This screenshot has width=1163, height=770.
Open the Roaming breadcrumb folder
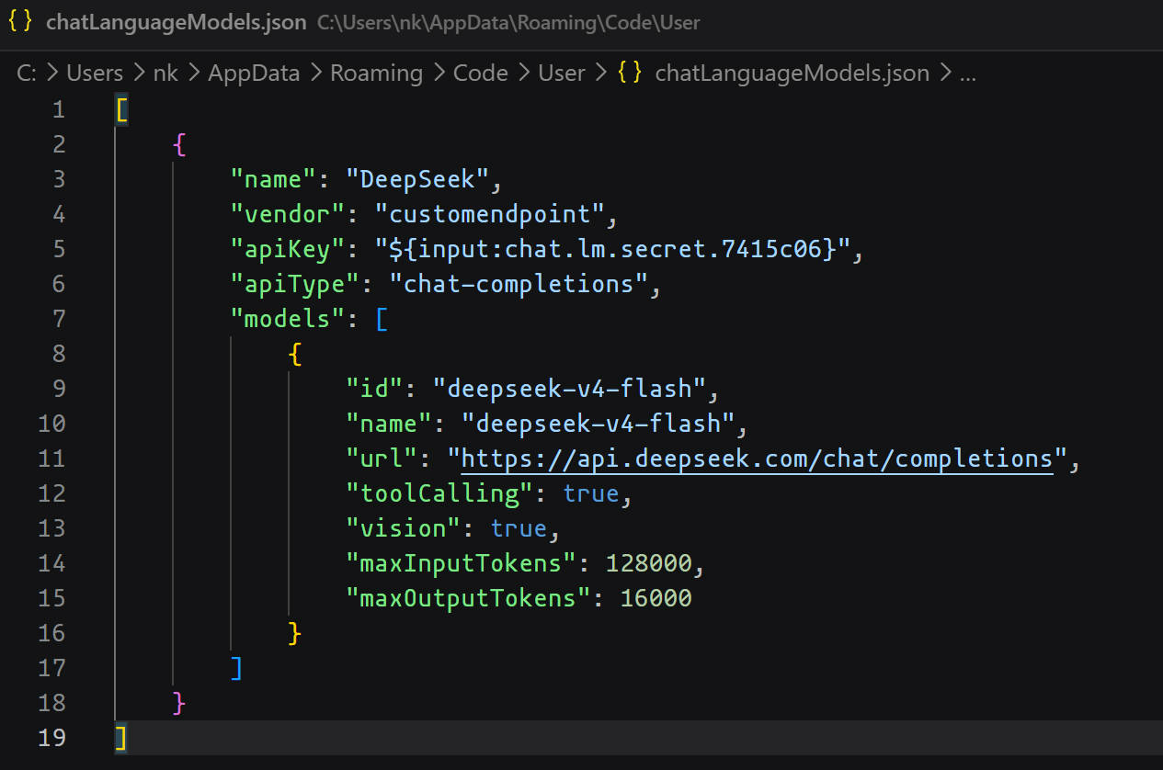pos(377,73)
